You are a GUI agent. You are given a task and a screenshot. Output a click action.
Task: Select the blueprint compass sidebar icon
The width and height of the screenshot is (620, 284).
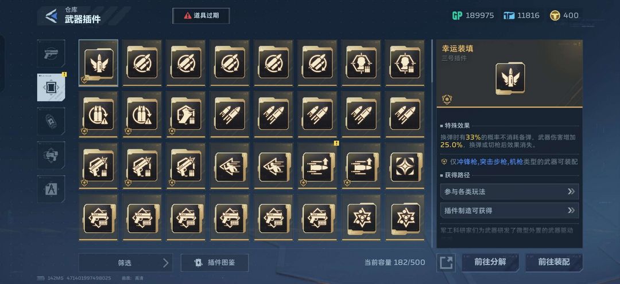[51, 189]
